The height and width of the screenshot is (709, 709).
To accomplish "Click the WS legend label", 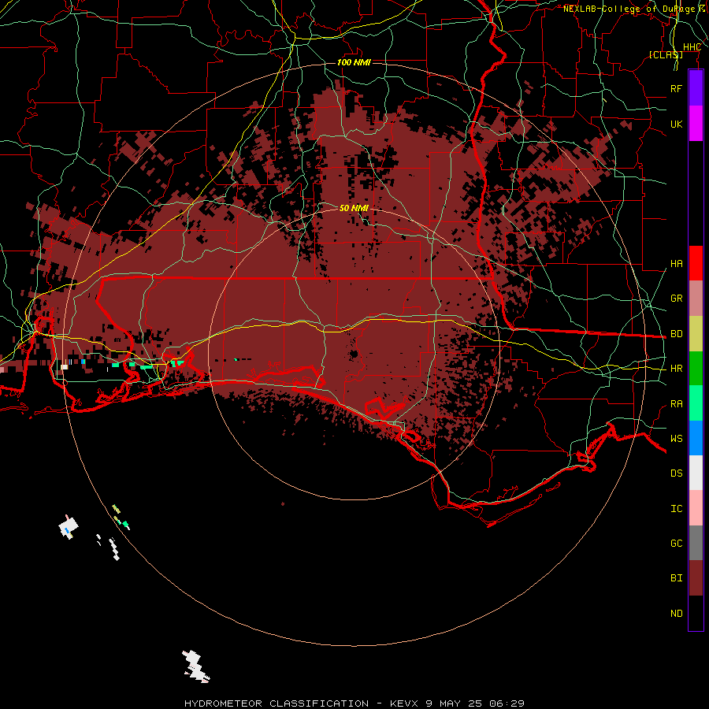I will click(x=676, y=439).
